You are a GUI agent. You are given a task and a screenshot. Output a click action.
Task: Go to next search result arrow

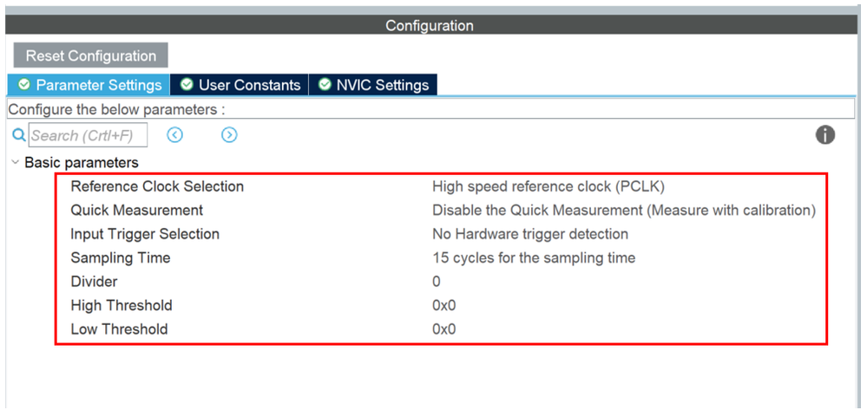(229, 135)
